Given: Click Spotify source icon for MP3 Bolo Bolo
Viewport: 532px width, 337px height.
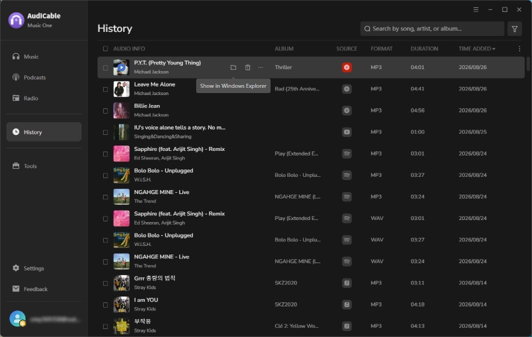Looking at the screenshot, I should (346, 175).
